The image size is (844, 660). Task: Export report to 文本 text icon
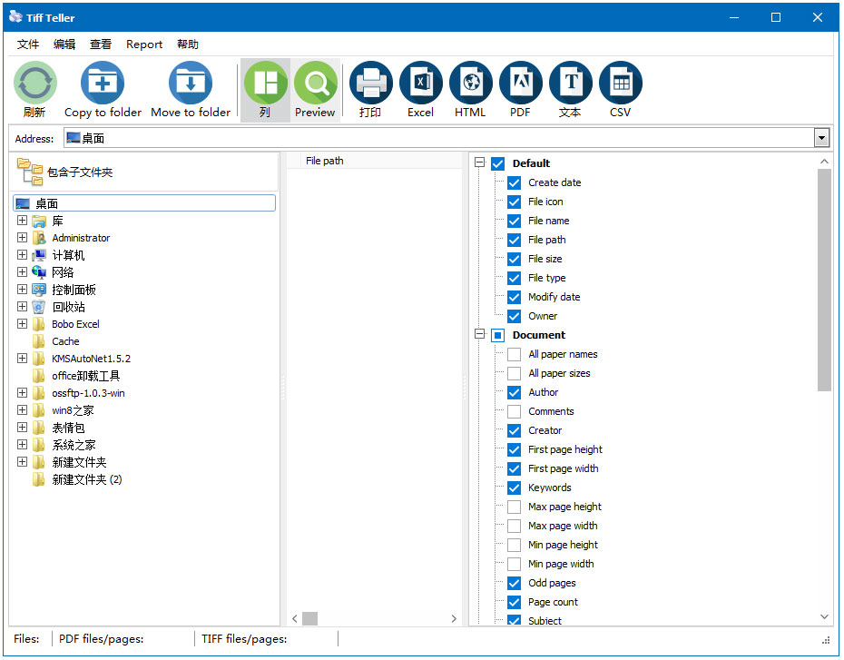(571, 83)
